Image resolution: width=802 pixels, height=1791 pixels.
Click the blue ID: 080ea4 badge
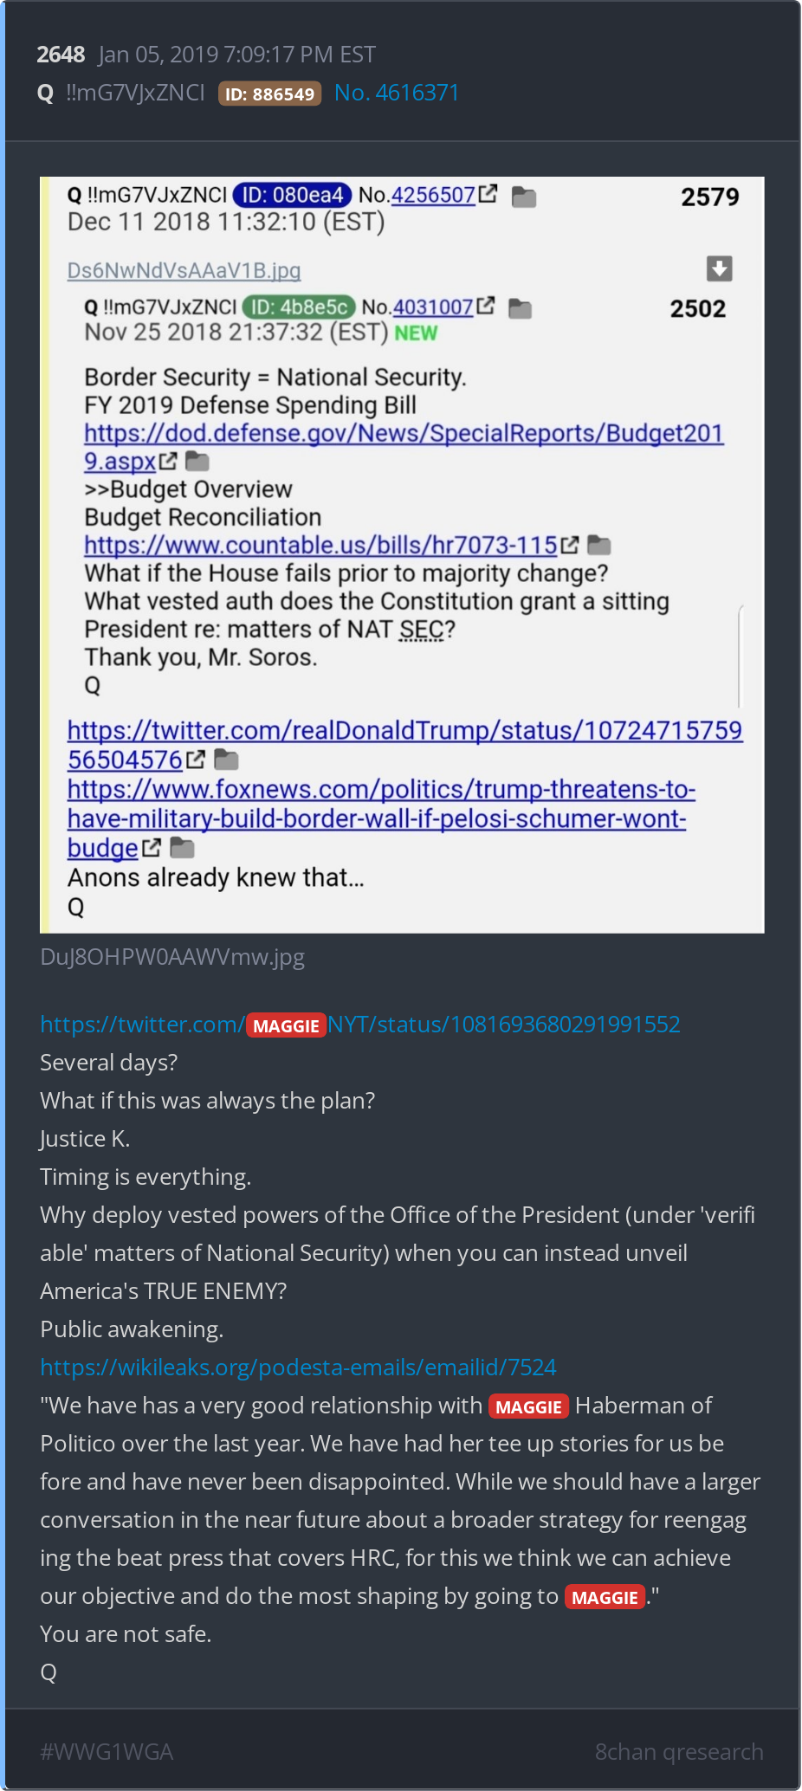[292, 195]
